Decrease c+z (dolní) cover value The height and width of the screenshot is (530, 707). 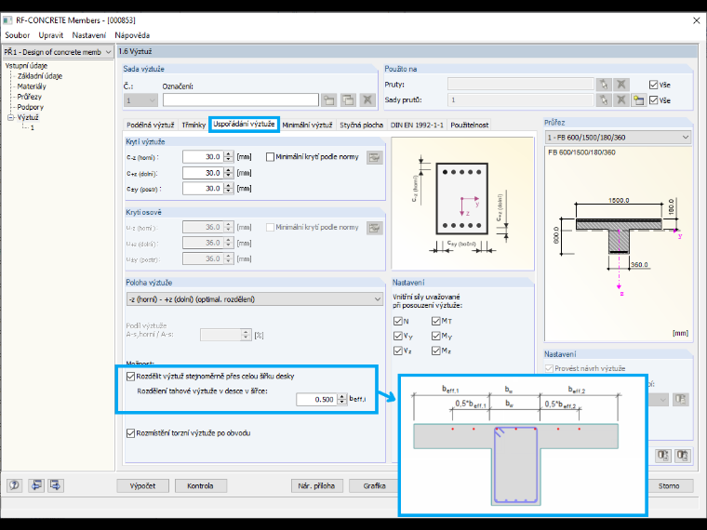(228, 176)
